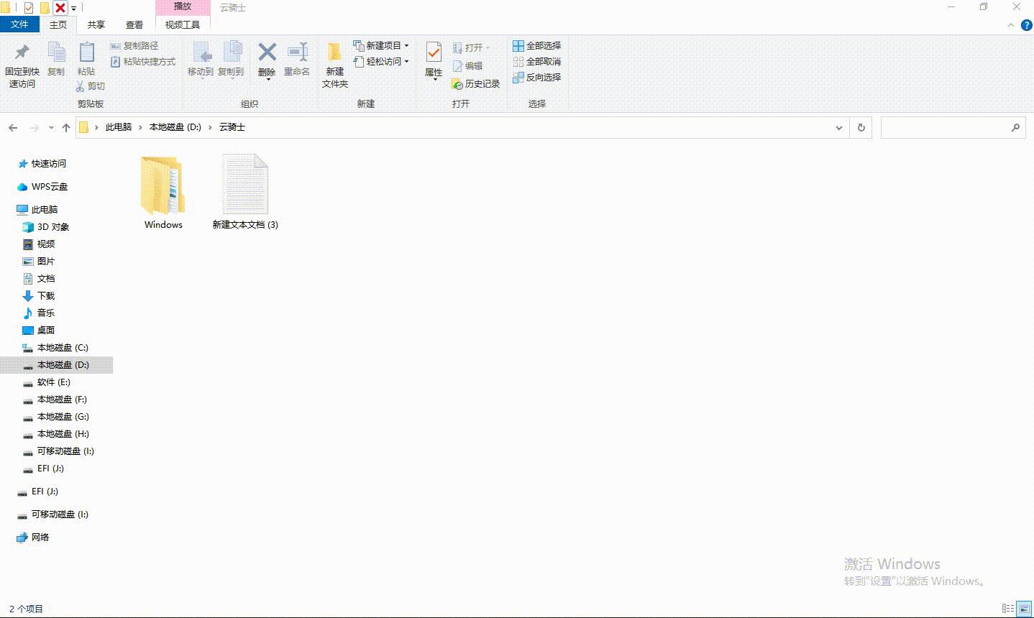Refresh the folder with the refresh icon
This screenshot has height=618, width=1034.
(861, 127)
